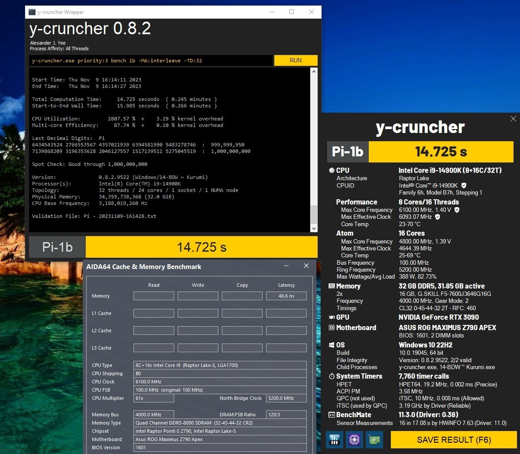Image resolution: width=520 pixels, height=454 pixels.
Task: Click the verified shield next to CPUID value
Action: point(464,185)
